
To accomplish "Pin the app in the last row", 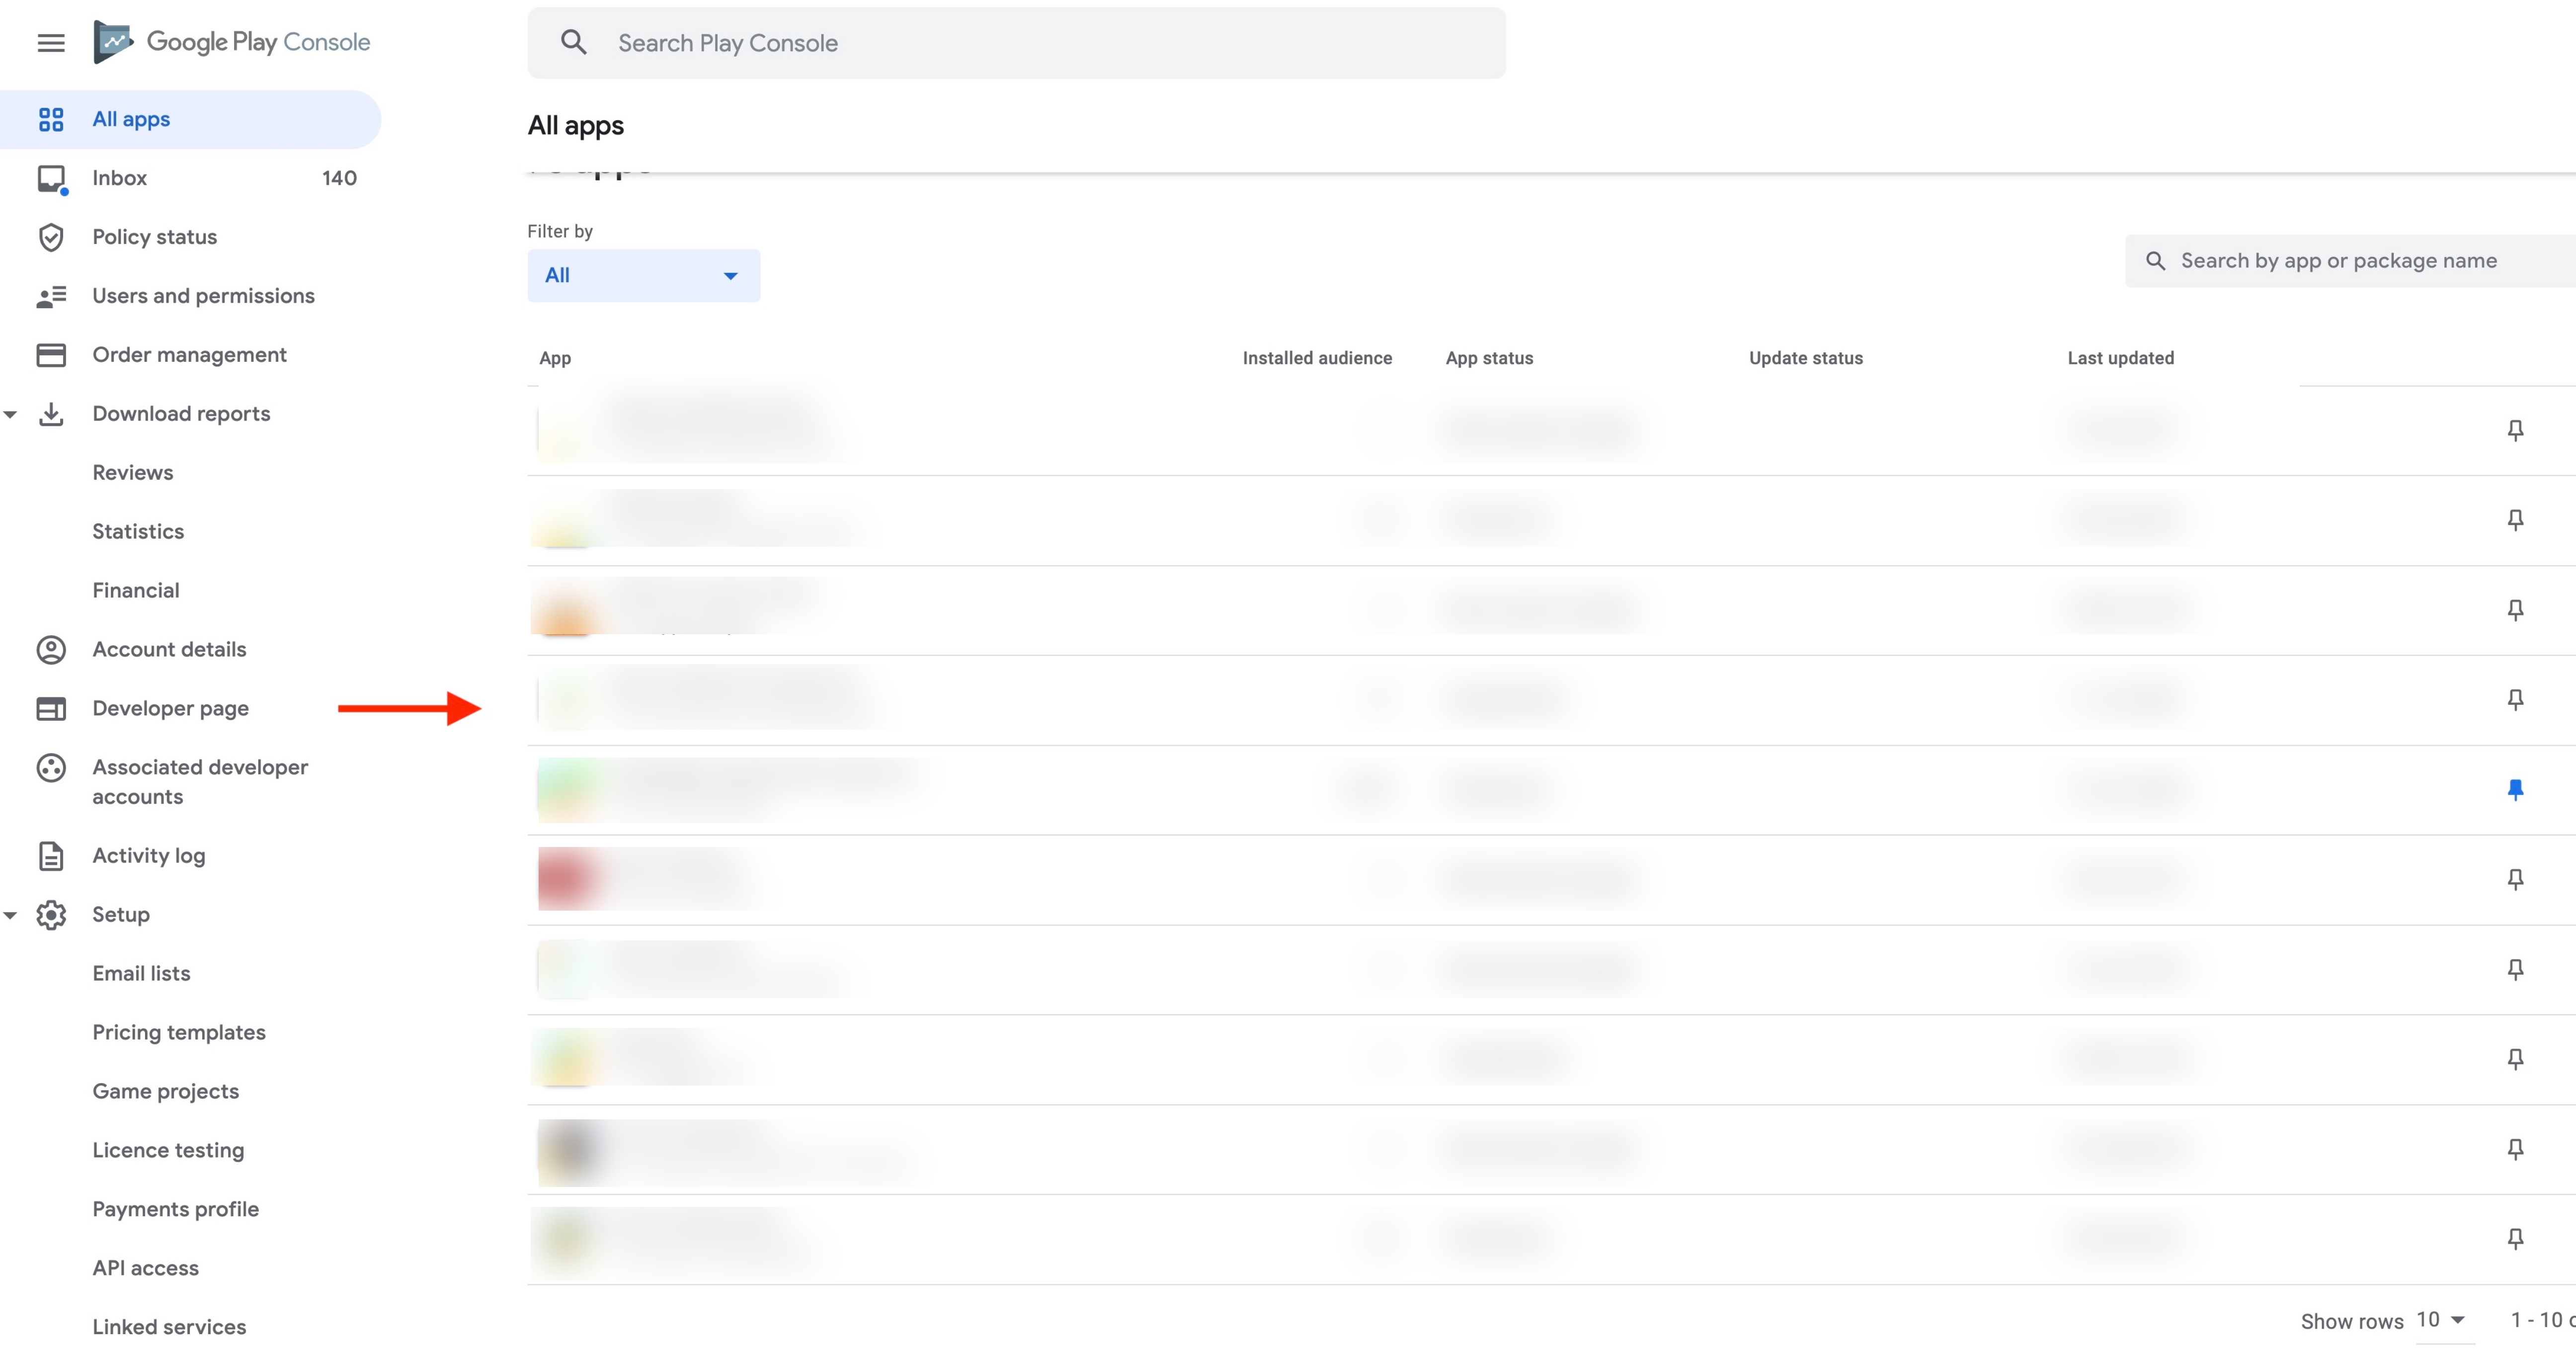I will [2515, 1239].
